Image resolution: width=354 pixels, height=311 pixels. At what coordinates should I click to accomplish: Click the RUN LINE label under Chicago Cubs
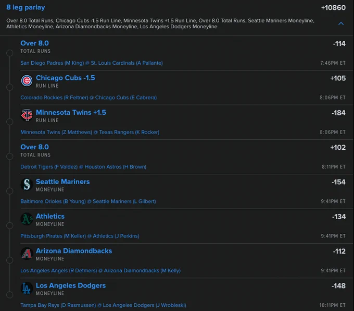pos(47,86)
